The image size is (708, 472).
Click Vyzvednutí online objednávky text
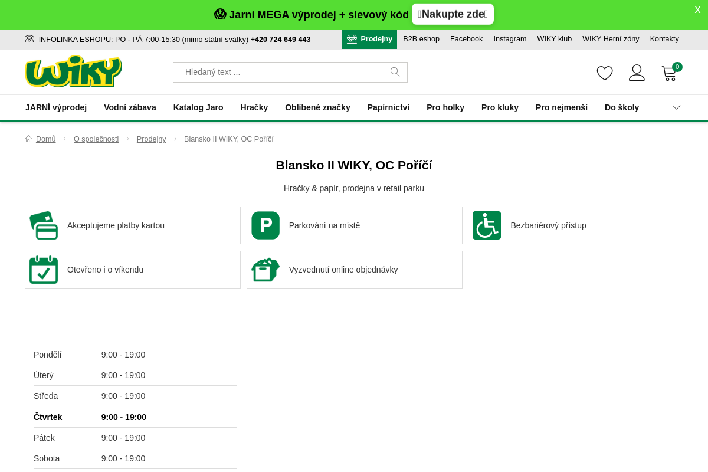click(x=343, y=270)
